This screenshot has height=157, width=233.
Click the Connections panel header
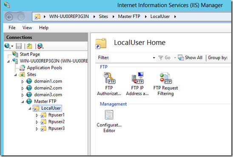(x=45, y=37)
